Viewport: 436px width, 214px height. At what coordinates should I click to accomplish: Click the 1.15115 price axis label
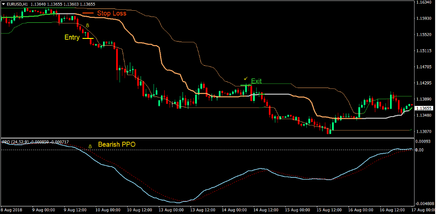(424, 50)
